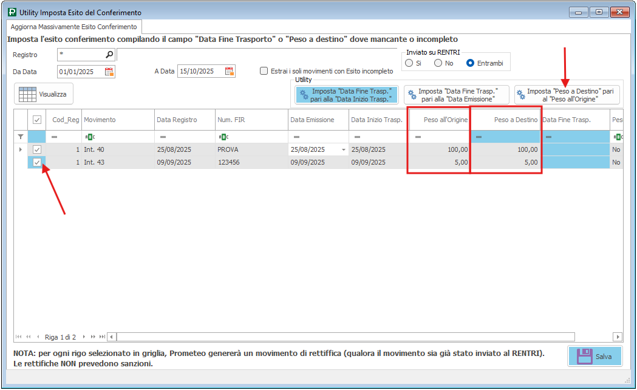Enable 'Estrai i soli movimenti con Esito incompleto'
The width and height of the screenshot is (637, 390).
tap(264, 71)
